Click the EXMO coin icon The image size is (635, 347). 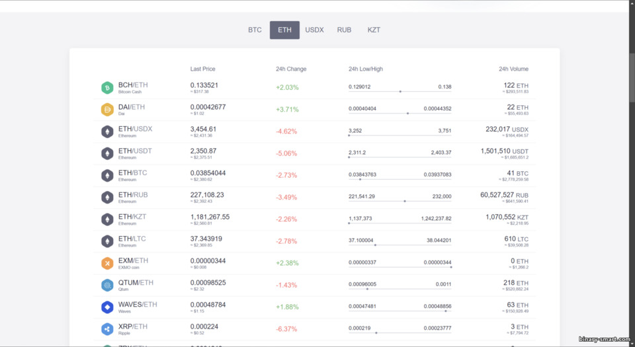(107, 263)
